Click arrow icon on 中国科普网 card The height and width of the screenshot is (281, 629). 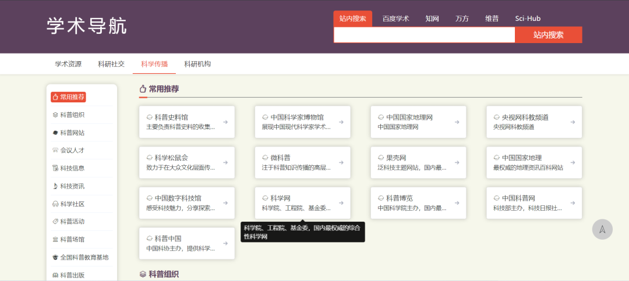(573, 203)
